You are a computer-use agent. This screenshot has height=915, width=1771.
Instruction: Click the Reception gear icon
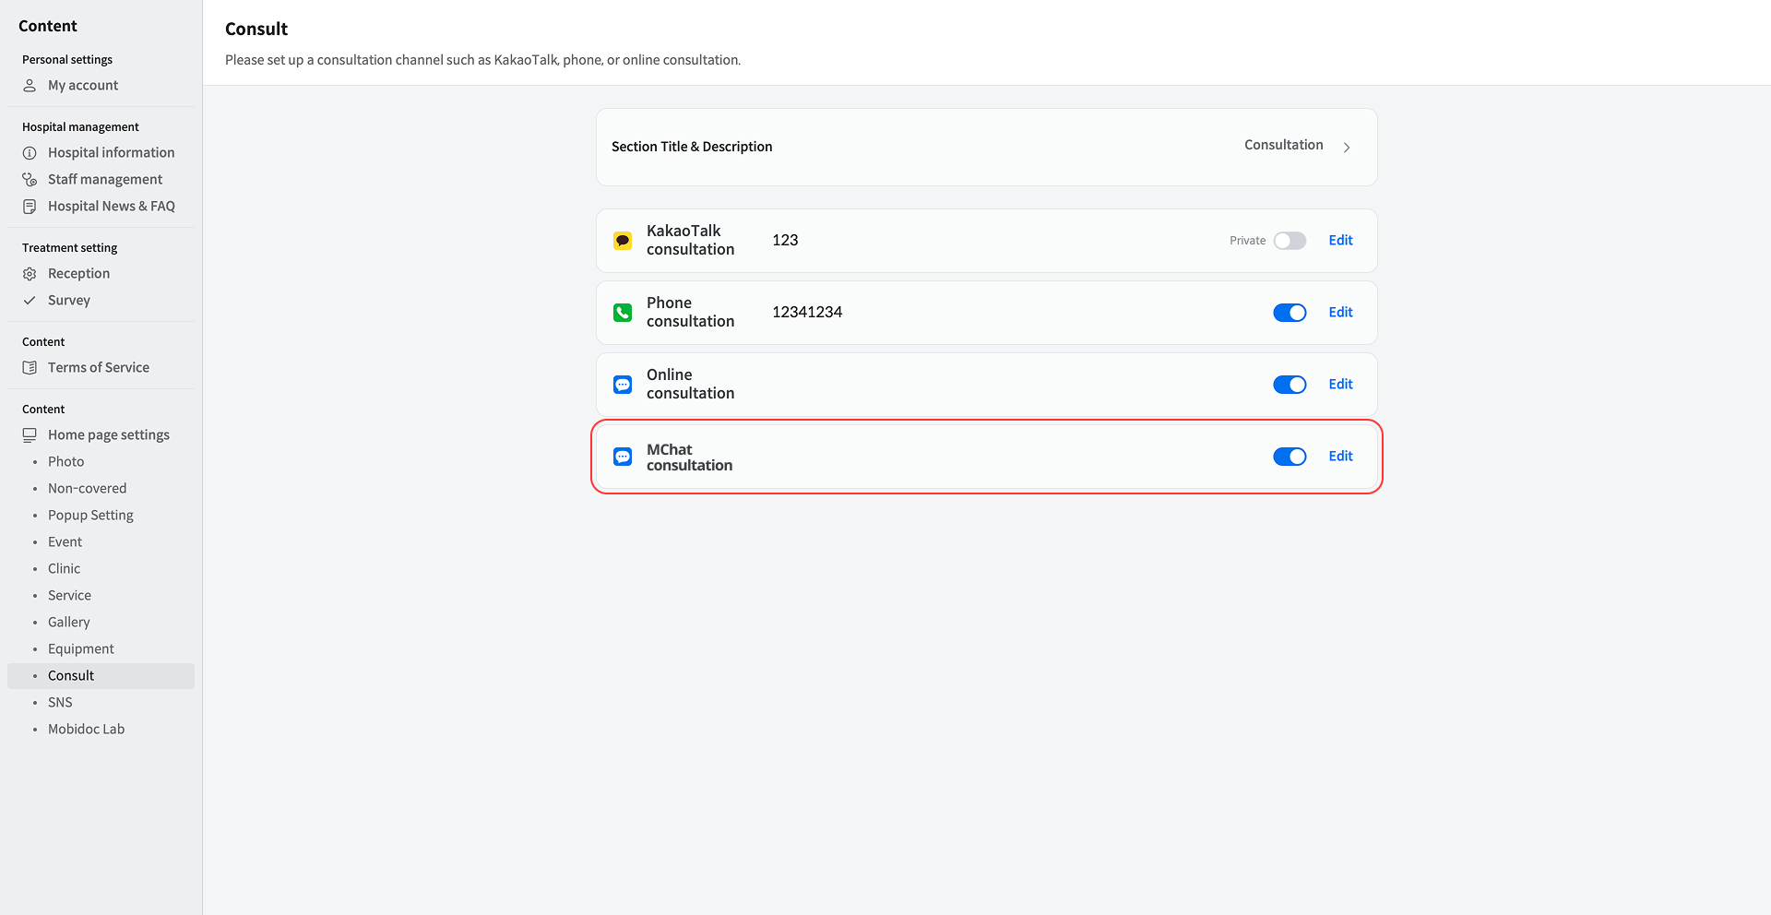coord(30,274)
